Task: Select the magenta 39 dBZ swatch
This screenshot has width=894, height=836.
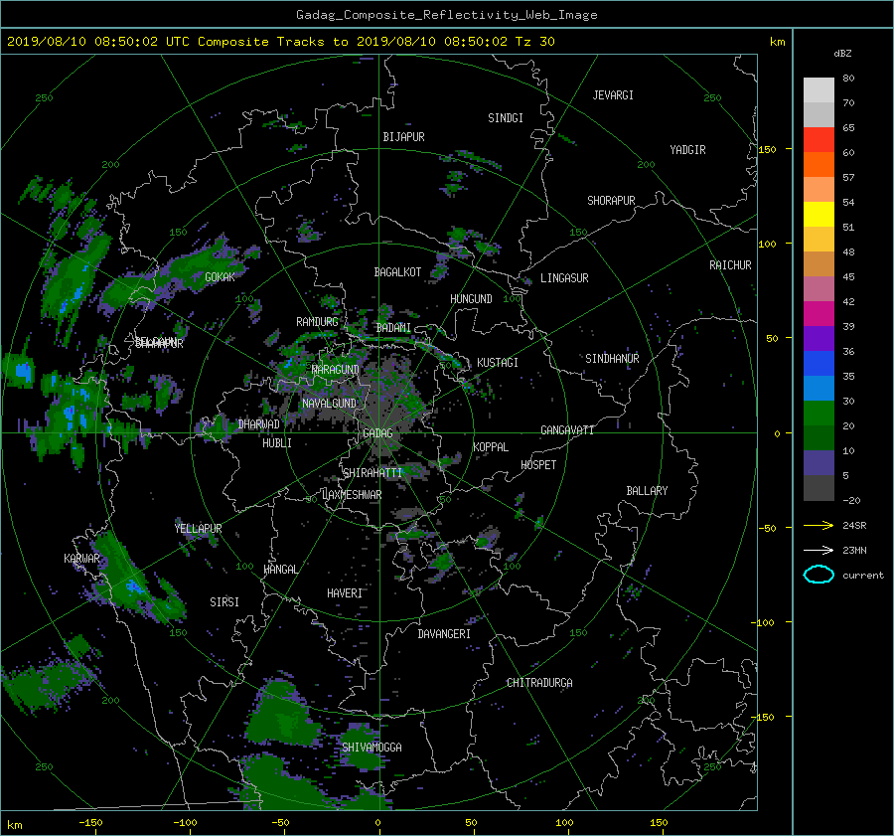Action: click(819, 314)
